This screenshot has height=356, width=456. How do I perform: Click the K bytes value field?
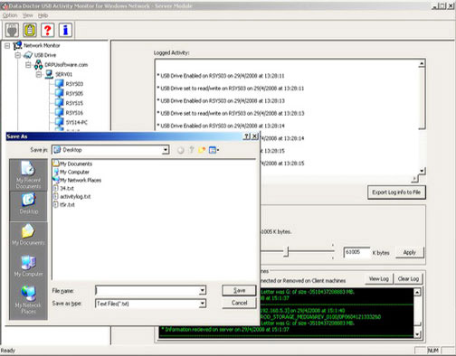coord(356,252)
